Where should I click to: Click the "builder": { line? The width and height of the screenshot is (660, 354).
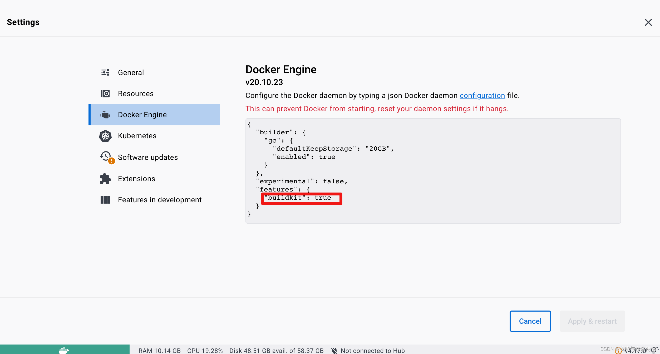[x=281, y=132]
